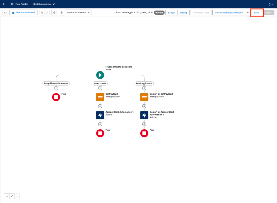The image size is (277, 203).
Task: Click the back arrow in the header
Action: [x=4, y=4]
